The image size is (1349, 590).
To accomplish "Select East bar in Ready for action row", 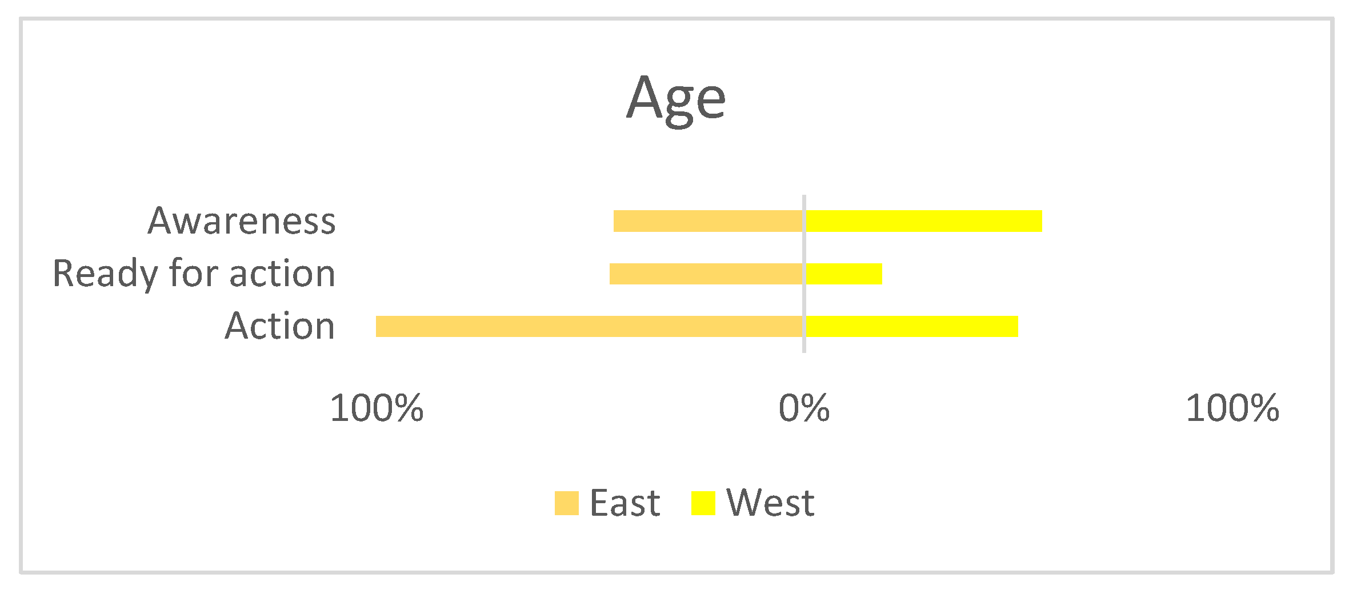I will coord(706,274).
